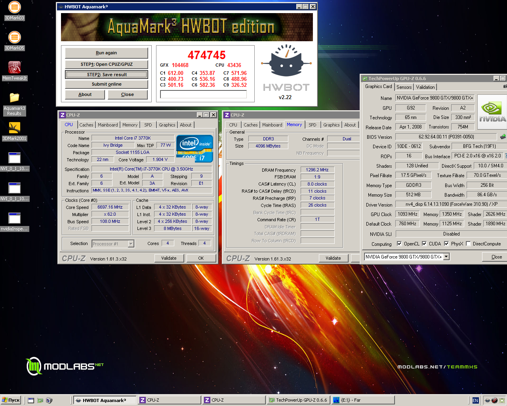Expand the GPU selection dropdown in GPU-Z
Image resolution: width=507 pixels, height=406 pixels.
pyautogui.click(x=446, y=257)
